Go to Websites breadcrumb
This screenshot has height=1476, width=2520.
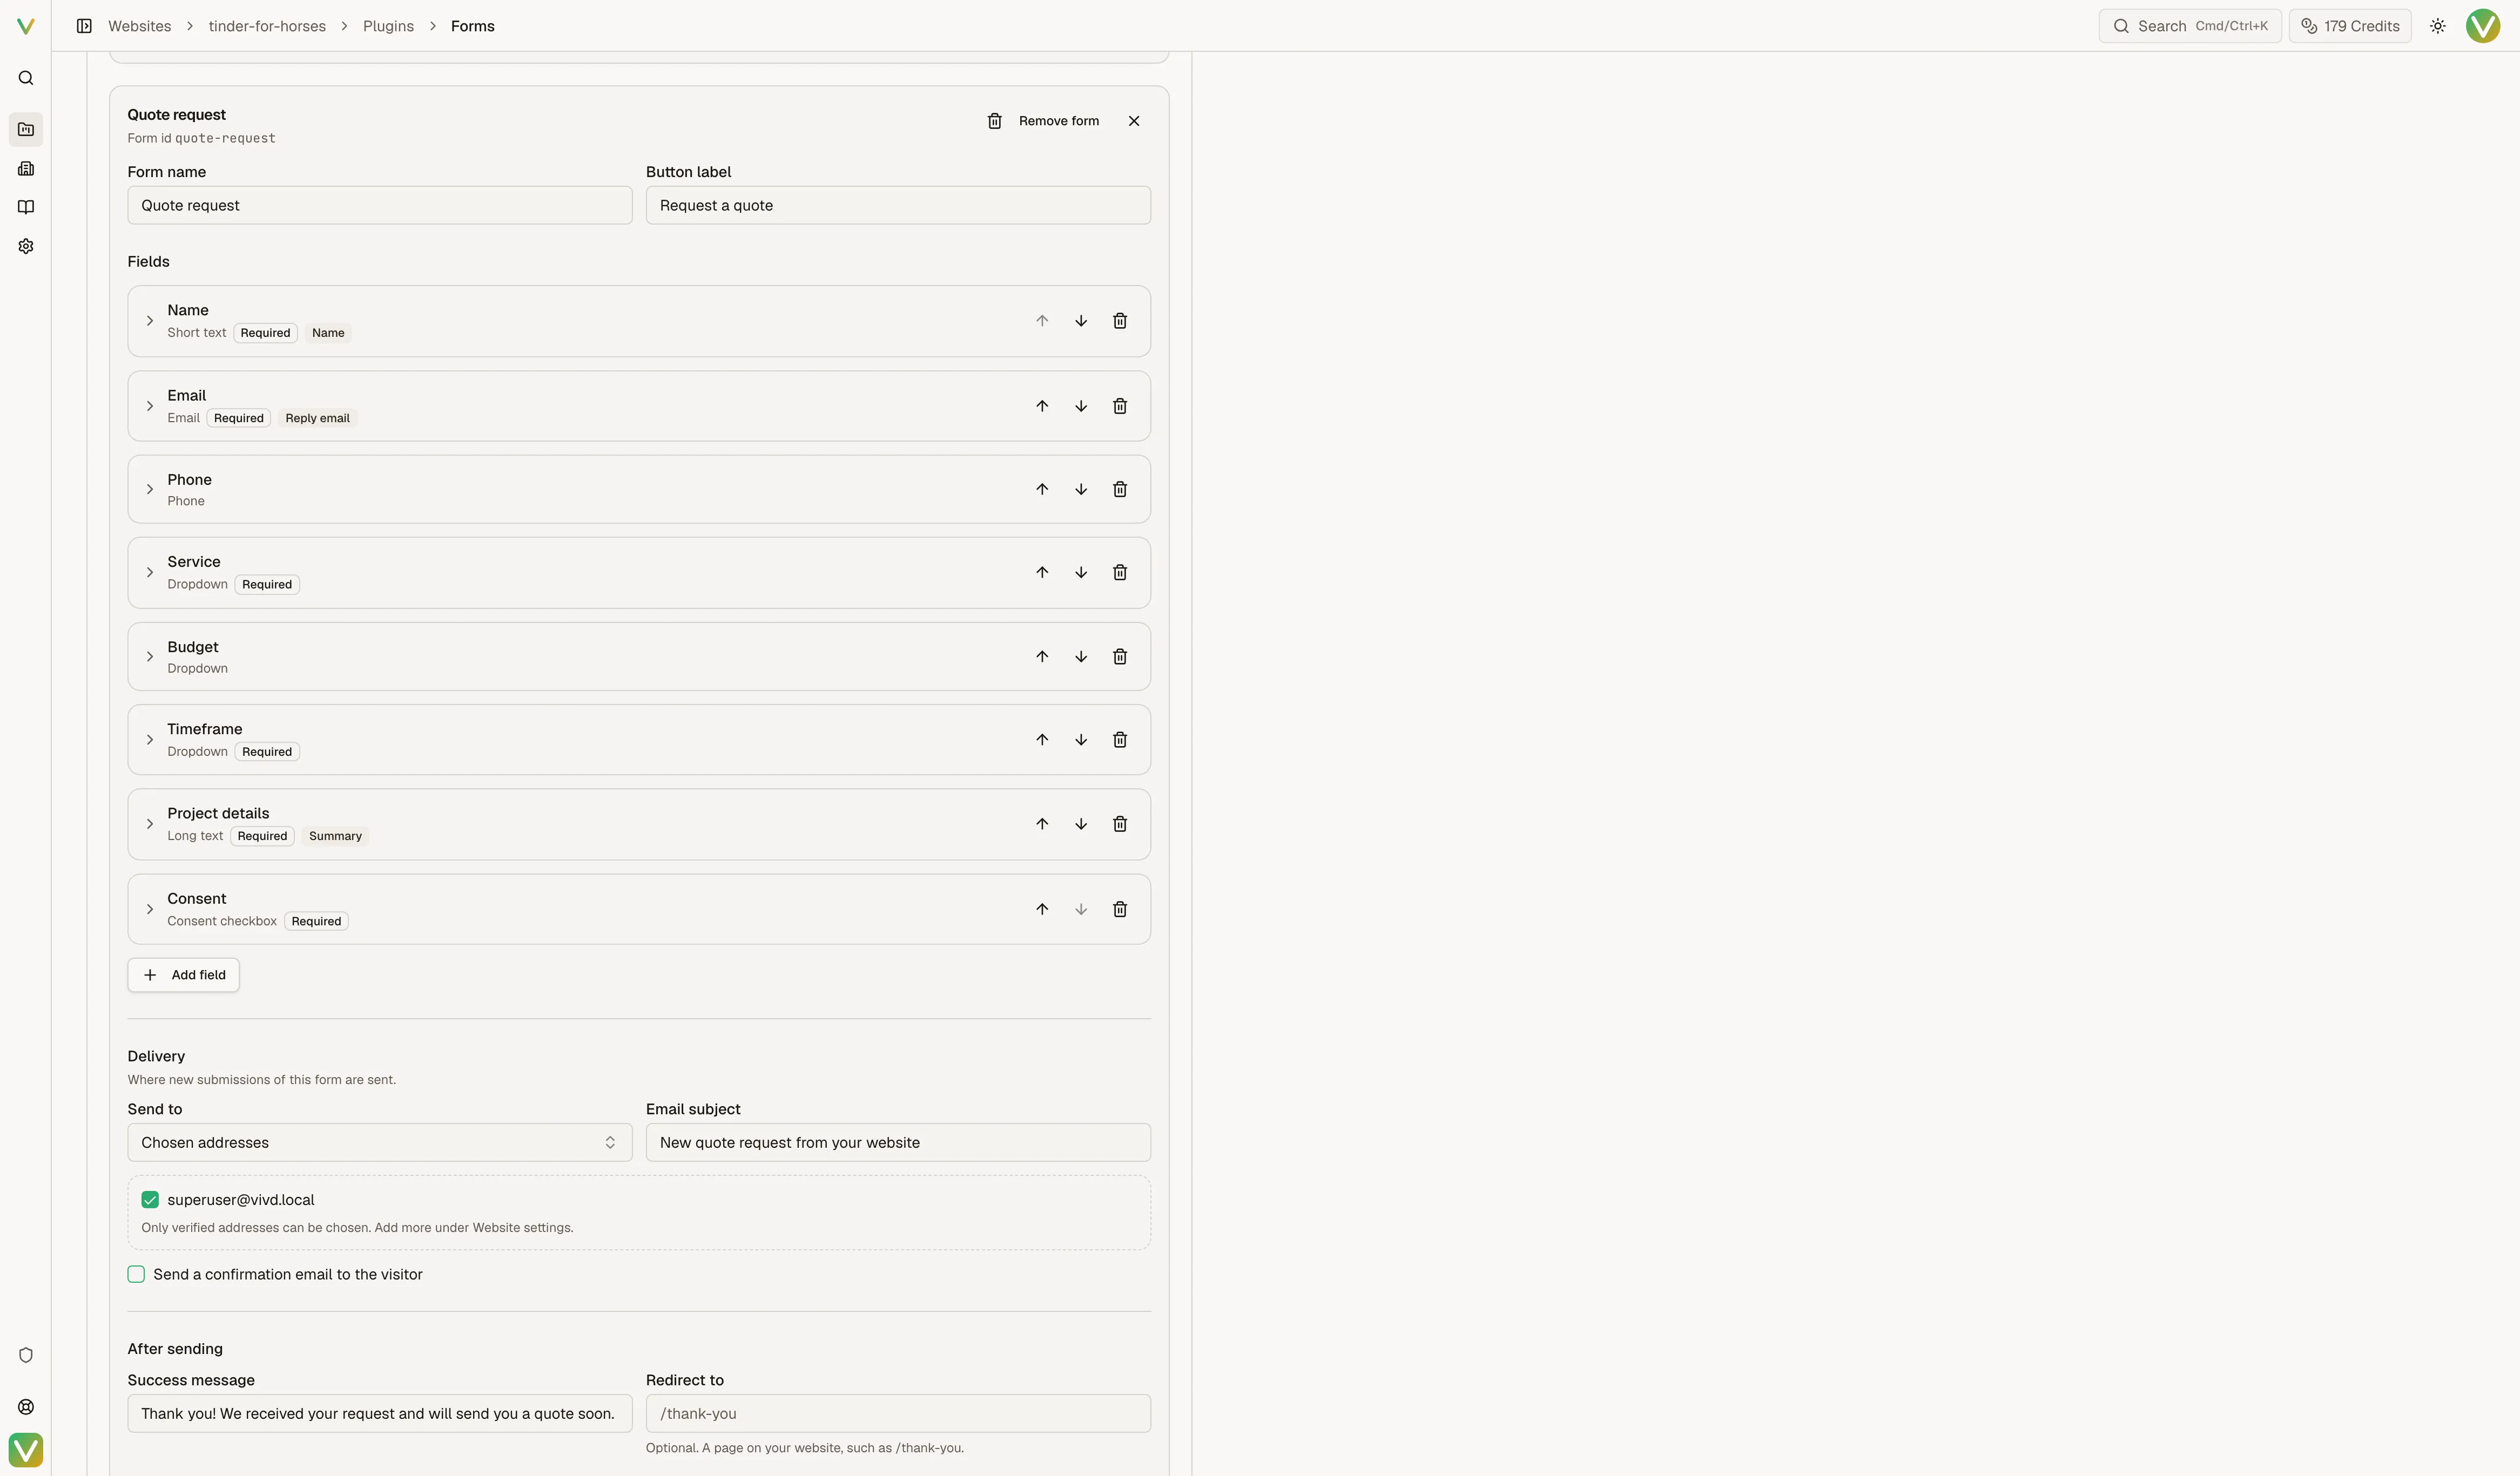[x=139, y=26]
